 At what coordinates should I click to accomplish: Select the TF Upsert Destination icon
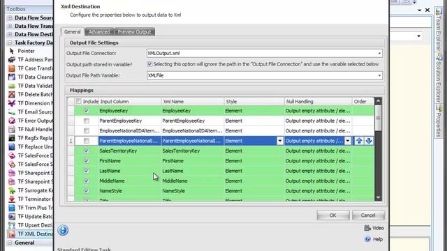click(12, 225)
